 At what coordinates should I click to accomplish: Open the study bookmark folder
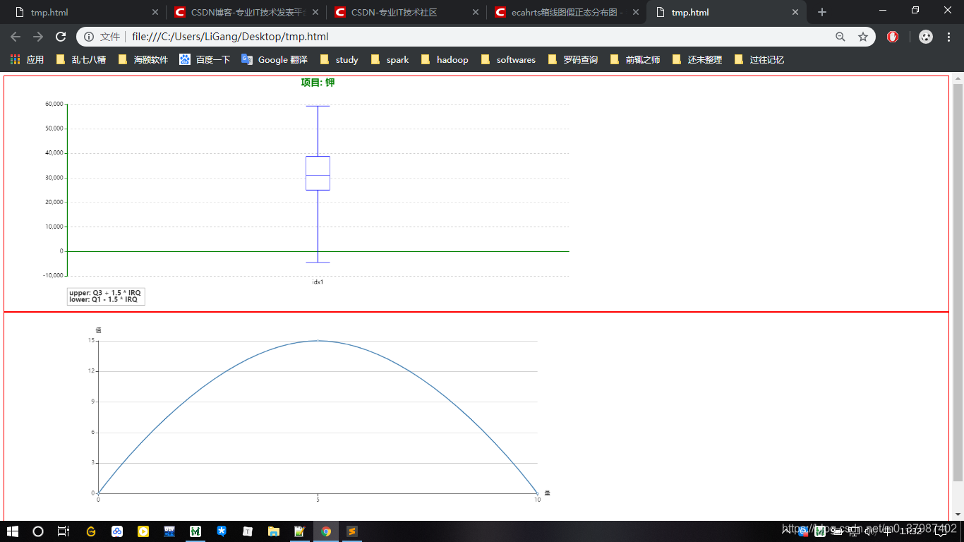[x=339, y=59]
